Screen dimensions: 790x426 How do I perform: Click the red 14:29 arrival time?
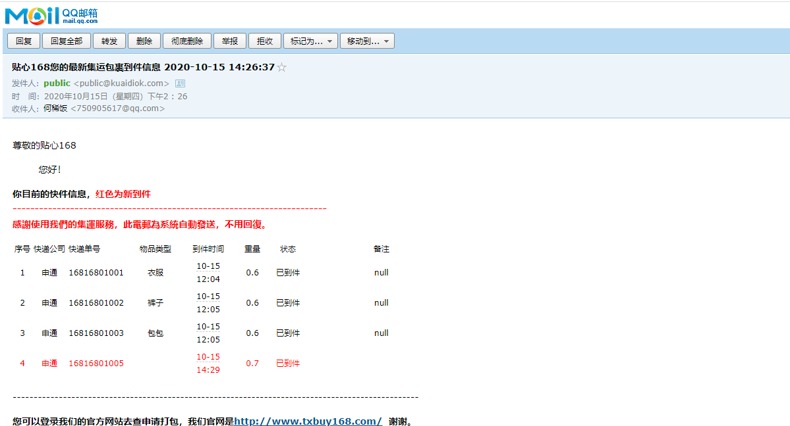tap(208, 370)
